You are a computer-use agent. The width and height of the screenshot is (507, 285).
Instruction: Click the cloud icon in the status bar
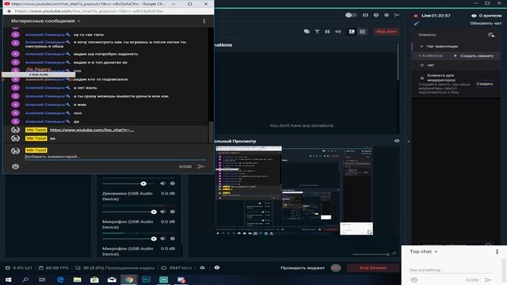point(203,268)
